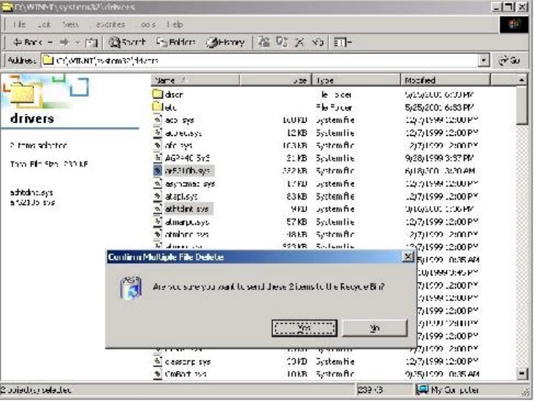Select the disdn folder icon
Viewport: 534px width, 401px height.
[157, 94]
